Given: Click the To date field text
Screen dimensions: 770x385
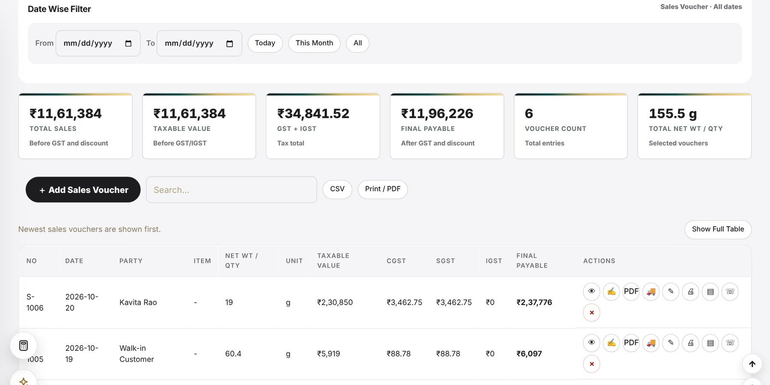Looking at the screenshot, I should click(x=189, y=43).
